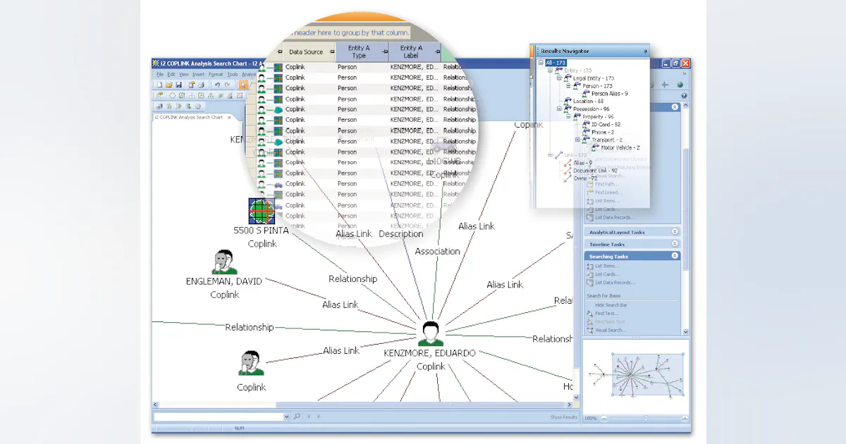Screen dimensions: 846x444
Task: Click the zoom out minus button
Action: pyautogui.click(x=605, y=419)
